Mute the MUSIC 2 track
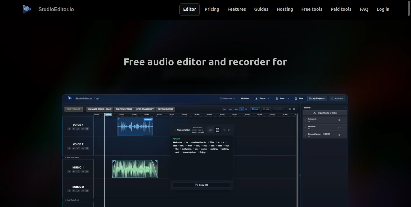The height and width of the screenshot is (207, 411). [74, 191]
